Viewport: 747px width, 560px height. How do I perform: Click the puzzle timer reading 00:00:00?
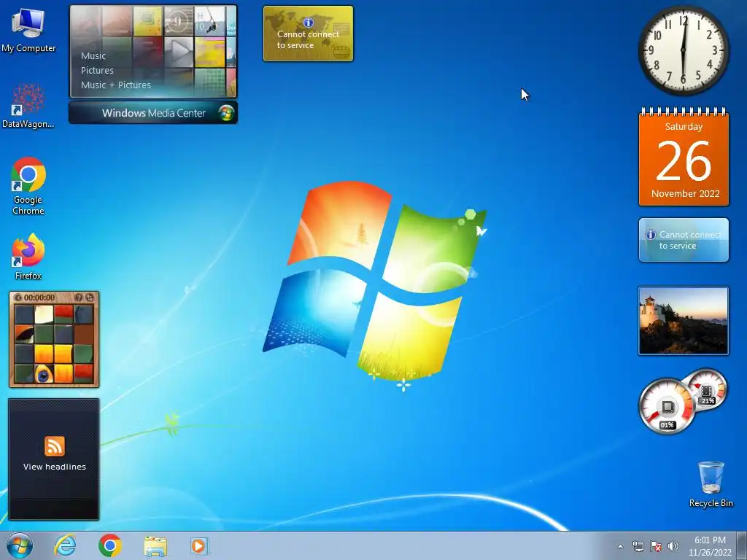tap(39, 297)
